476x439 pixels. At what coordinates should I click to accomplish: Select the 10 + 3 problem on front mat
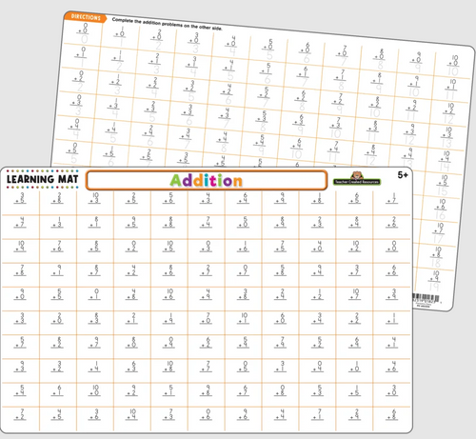click(94, 198)
